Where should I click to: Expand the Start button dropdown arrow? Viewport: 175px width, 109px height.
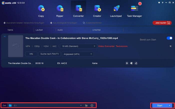pos(169,105)
